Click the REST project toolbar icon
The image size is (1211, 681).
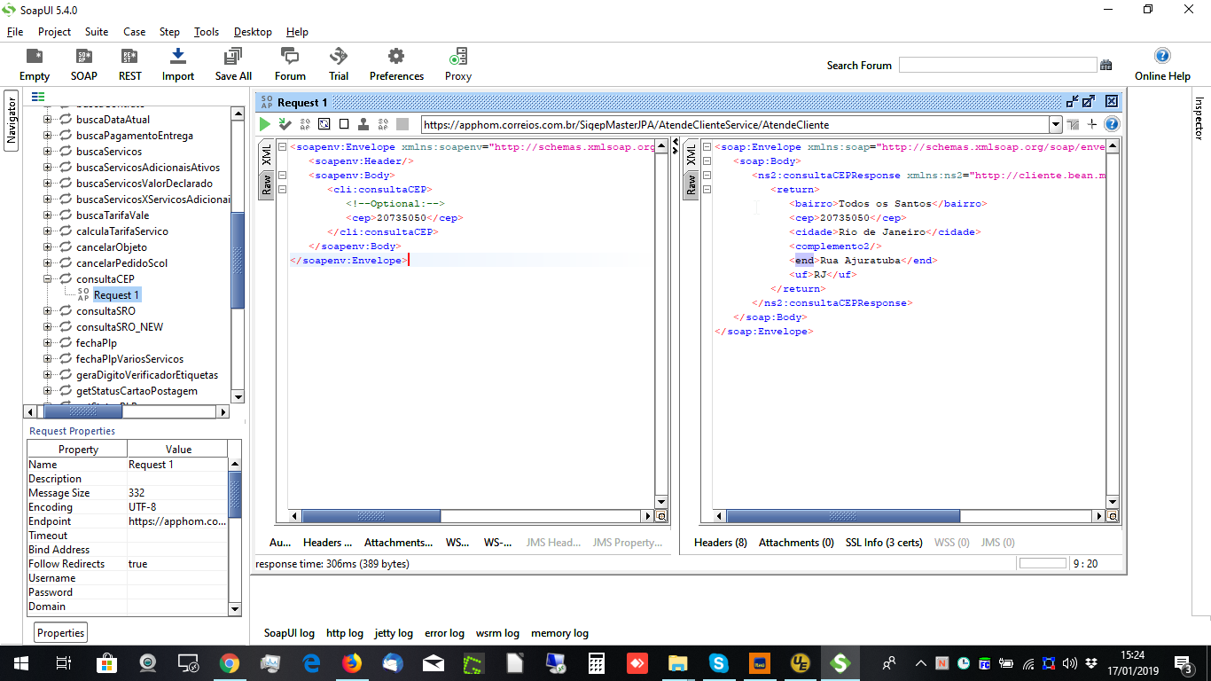[130, 64]
